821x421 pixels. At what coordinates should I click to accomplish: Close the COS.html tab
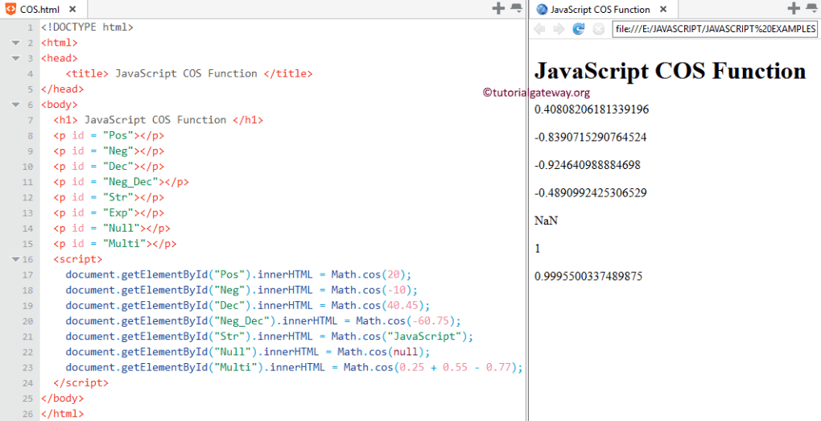click(x=72, y=10)
